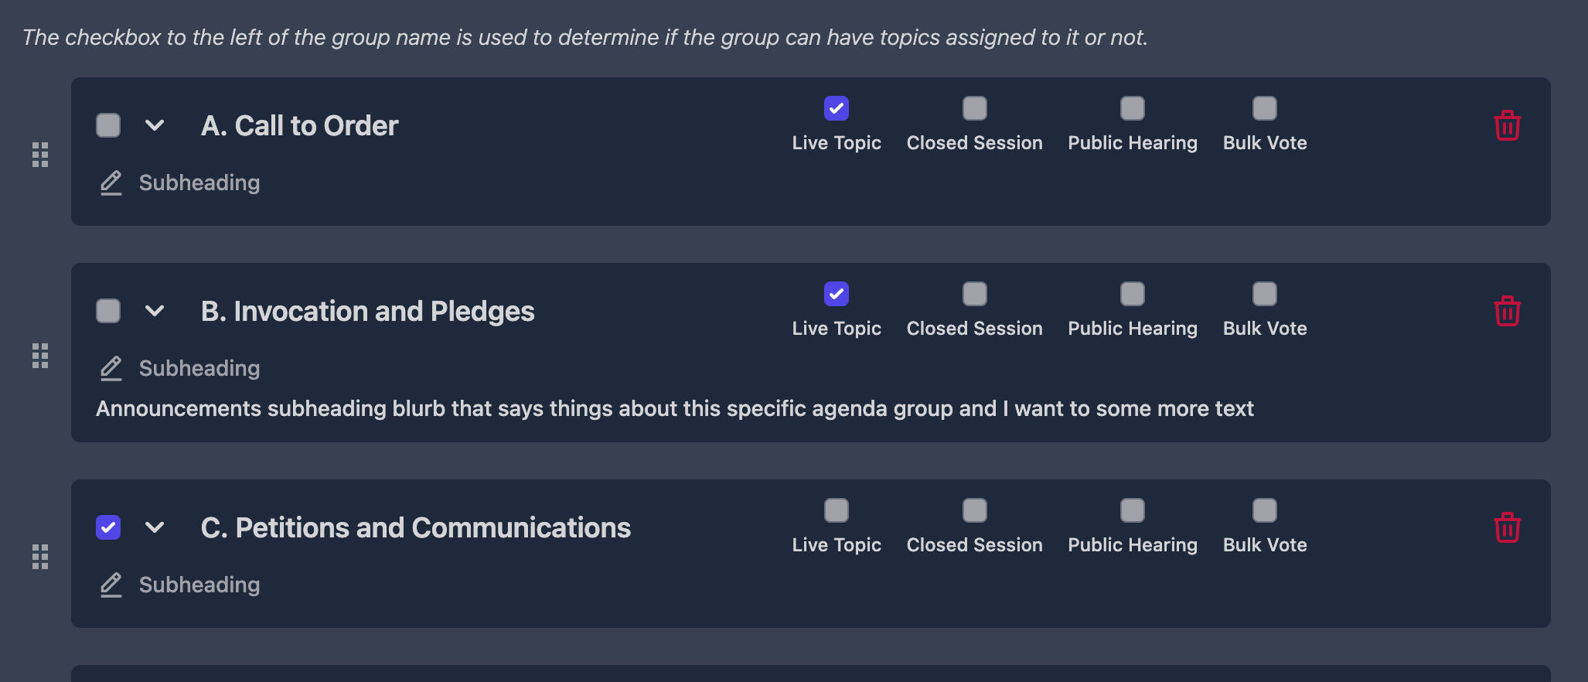Delete the Call to Order group
The height and width of the screenshot is (682, 1588).
1507,125
